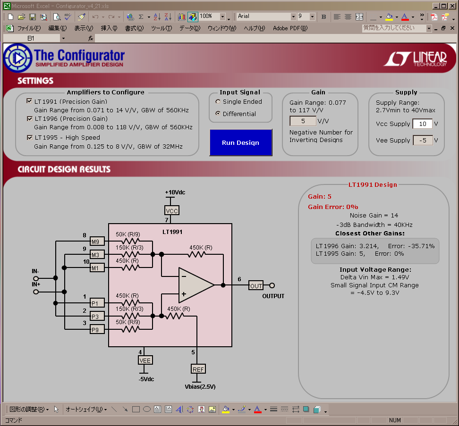Sort descending with the Z-A icon
The image size is (459, 426).
tap(168, 17)
